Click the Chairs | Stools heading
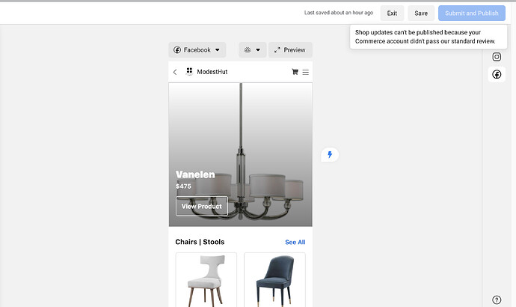Viewport: 516px width, 307px height. click(200, 242)
